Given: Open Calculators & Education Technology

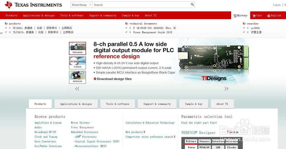Looking at the screenshot, I should click(x=150, y=123).
